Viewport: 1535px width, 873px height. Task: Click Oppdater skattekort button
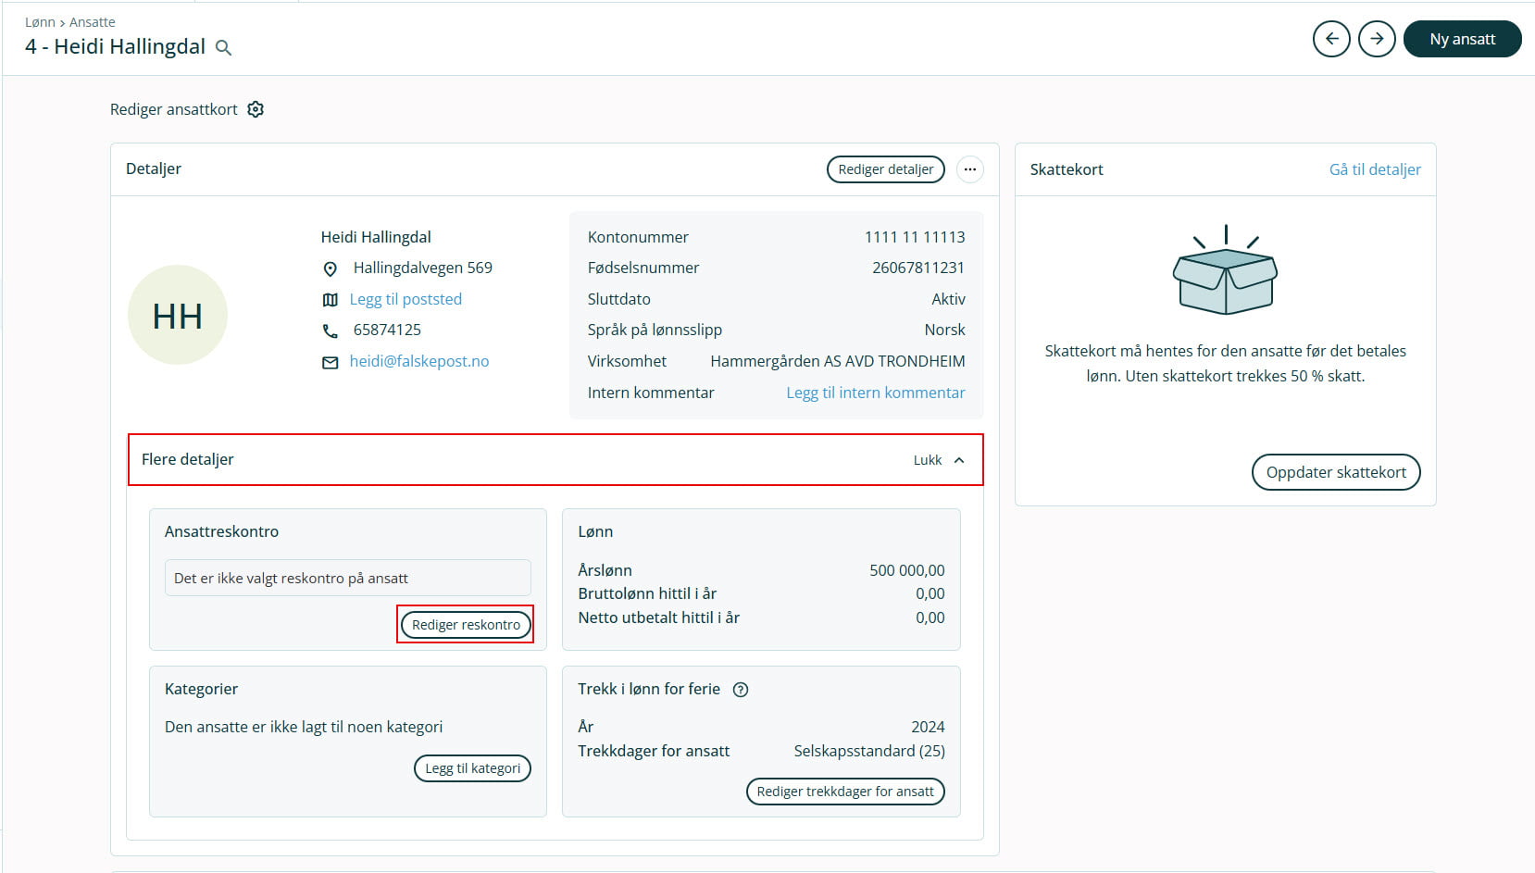pyautogui.click(x=1335, y=472)
